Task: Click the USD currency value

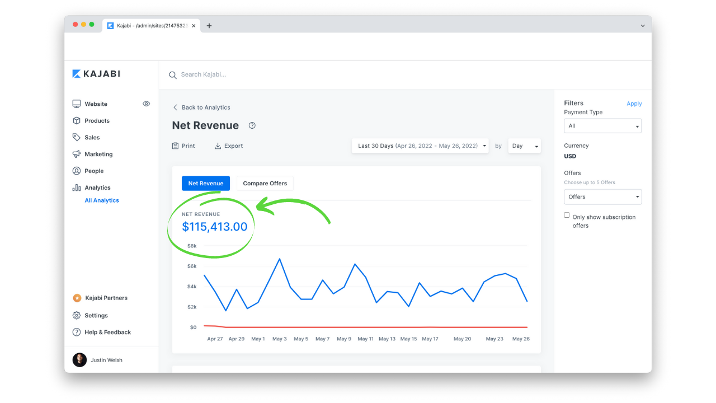Action: coord(570,157)
